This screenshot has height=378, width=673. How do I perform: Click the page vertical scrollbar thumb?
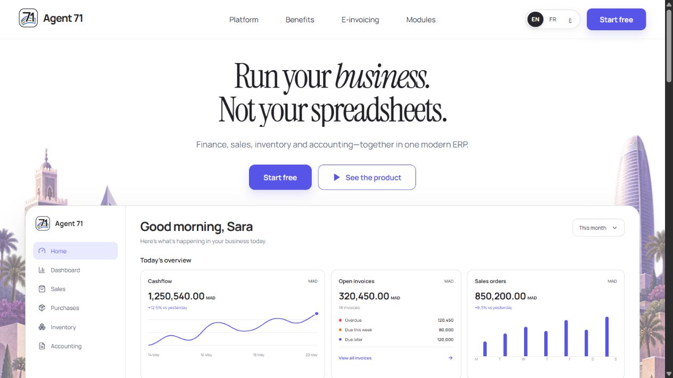pyautogui.click(x=669, y=45)
